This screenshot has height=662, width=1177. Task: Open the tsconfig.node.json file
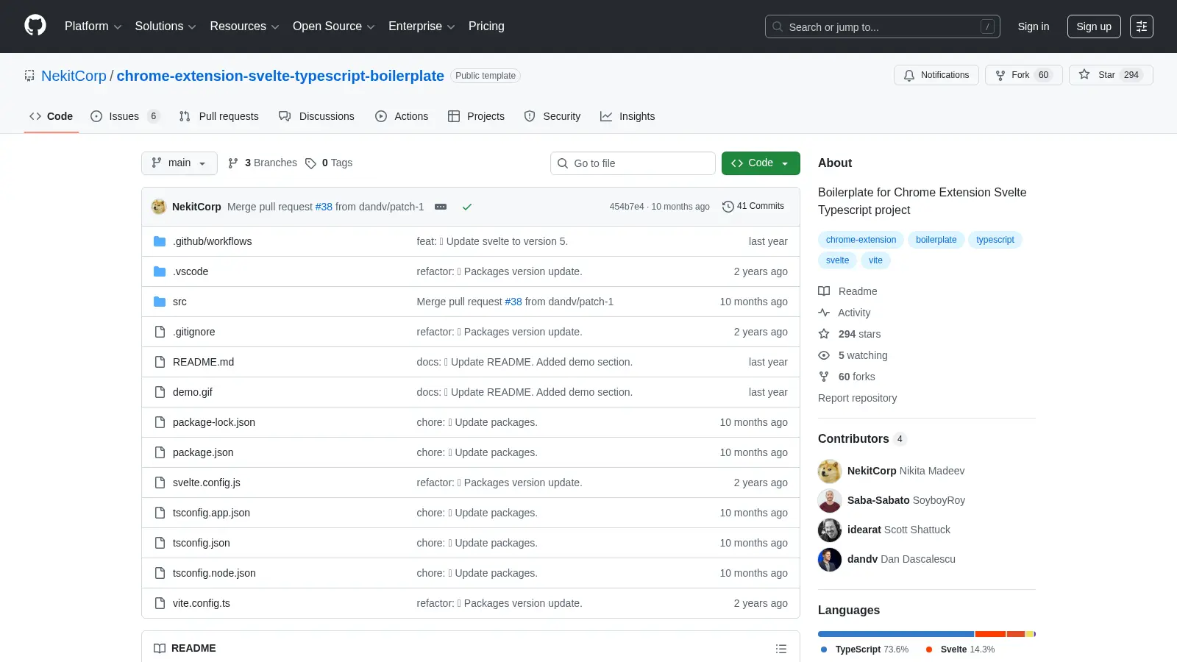(x=214, y=573)
